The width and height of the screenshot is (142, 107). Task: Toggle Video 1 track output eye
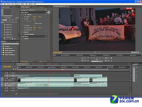tap(5, 78)
